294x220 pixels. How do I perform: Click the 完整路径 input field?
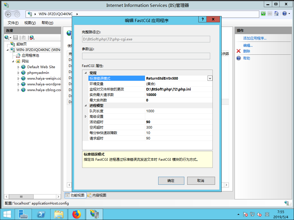[x=146, y=39]
